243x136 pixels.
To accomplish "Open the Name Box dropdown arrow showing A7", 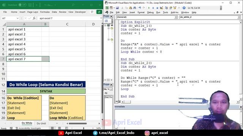I will pos(17,18).
